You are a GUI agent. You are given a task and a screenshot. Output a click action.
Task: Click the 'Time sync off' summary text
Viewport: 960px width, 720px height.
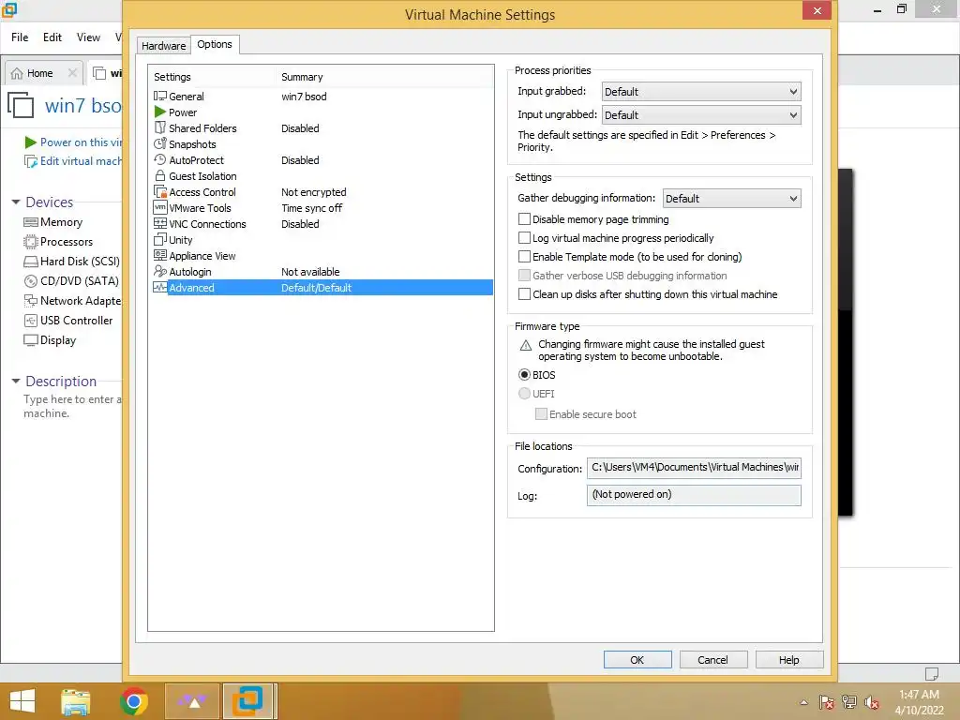point(311,208)
